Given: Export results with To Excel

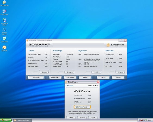Looking at the screenshot, I should (x=82, y=117).
